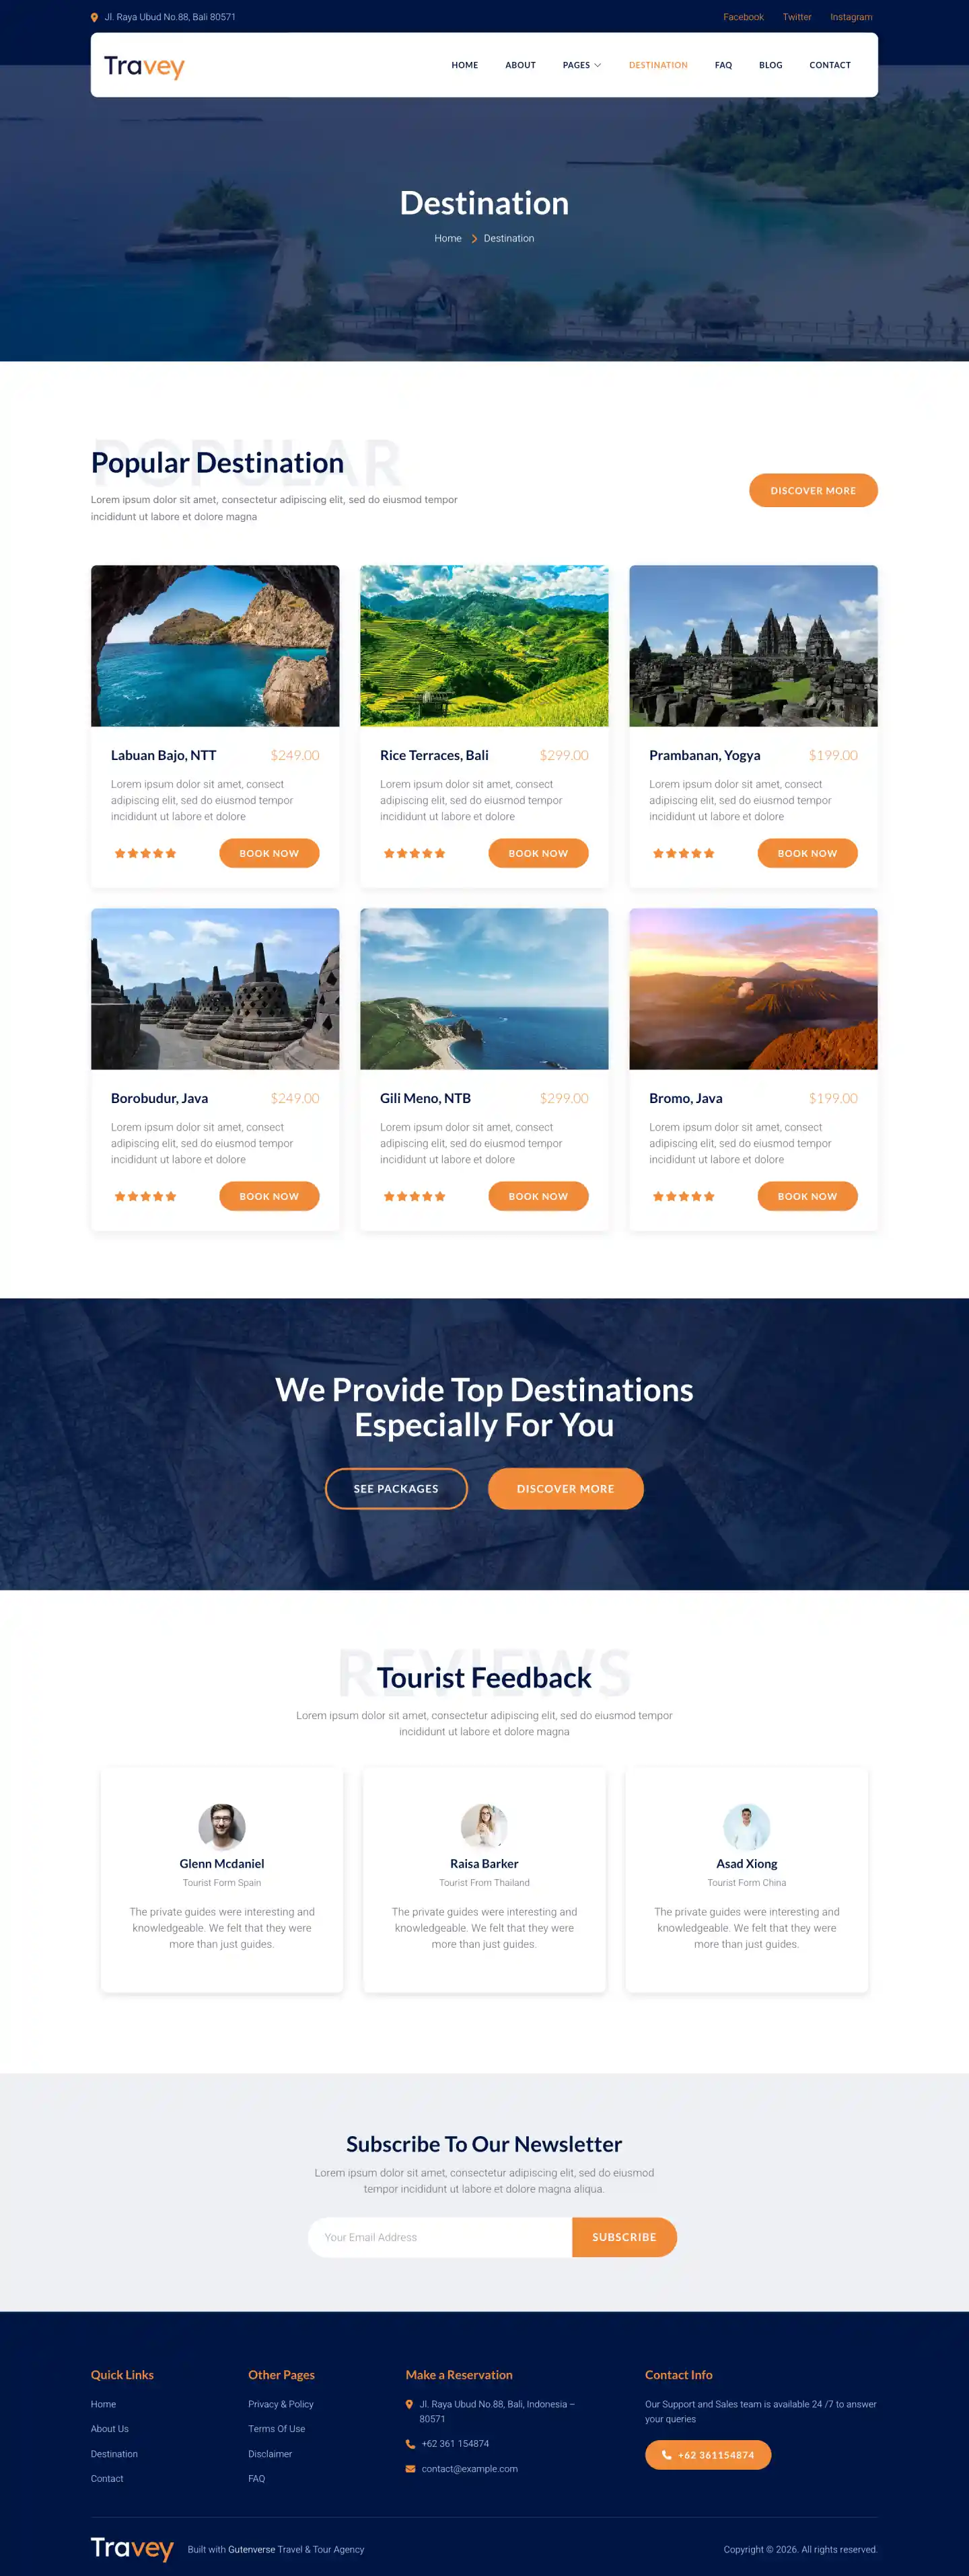Click the location pin icon in top bar

click(x=94, y=17)
